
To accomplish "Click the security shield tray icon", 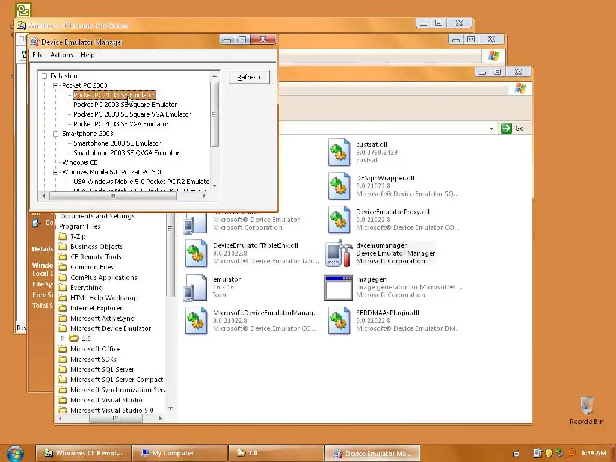I will pyautogui.click(x=549, y=453).
